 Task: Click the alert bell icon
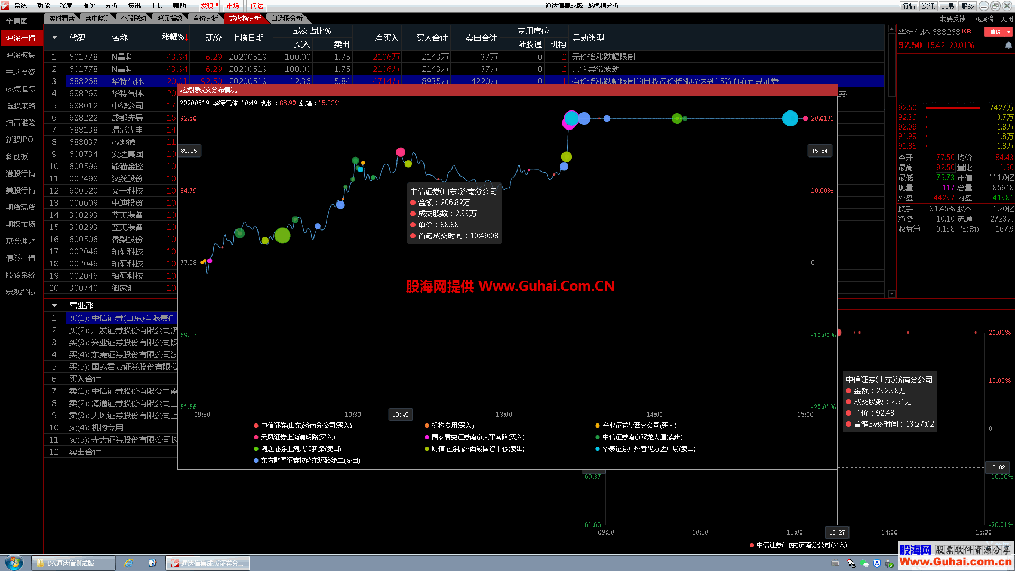1009,45
